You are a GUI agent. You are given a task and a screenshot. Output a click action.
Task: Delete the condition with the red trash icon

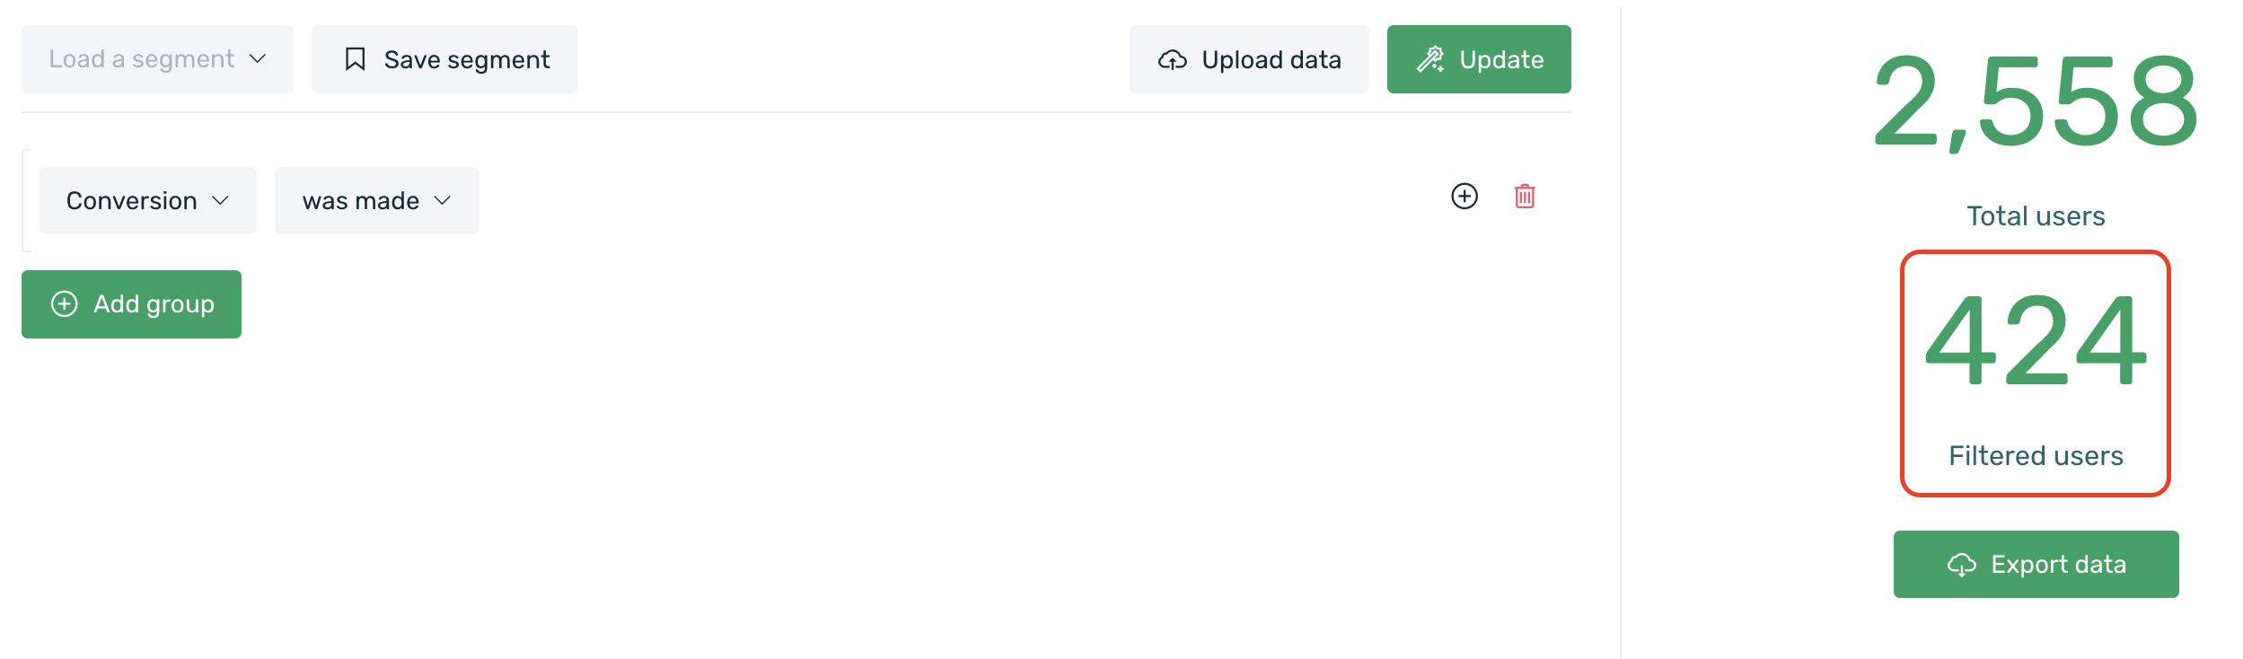coord(1525,197)
